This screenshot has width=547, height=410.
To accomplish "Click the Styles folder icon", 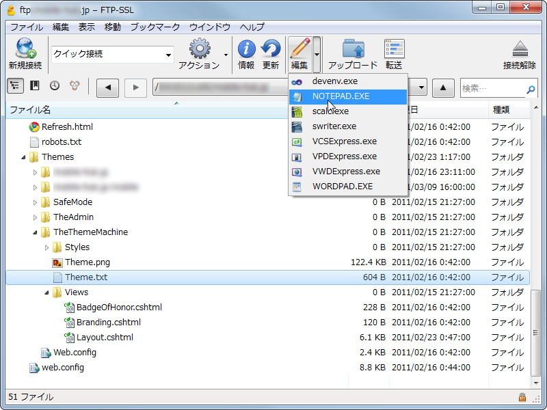I will pyautogui.click(x=57, y=247).
